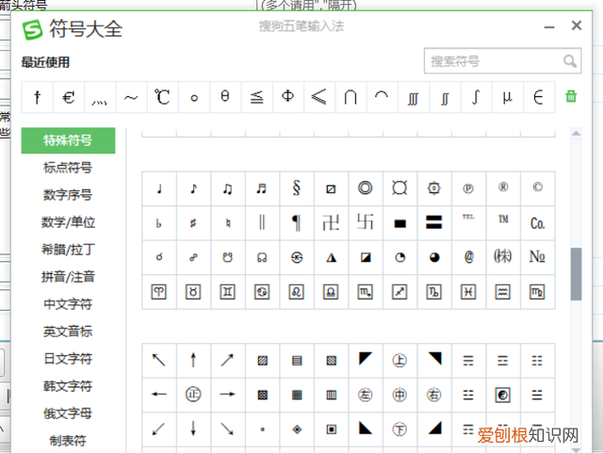Image resolution: width=603 pixels, height=453 pixels.
Task: Choose the Taurus zodiac symbol
Action: pos(193,292)
